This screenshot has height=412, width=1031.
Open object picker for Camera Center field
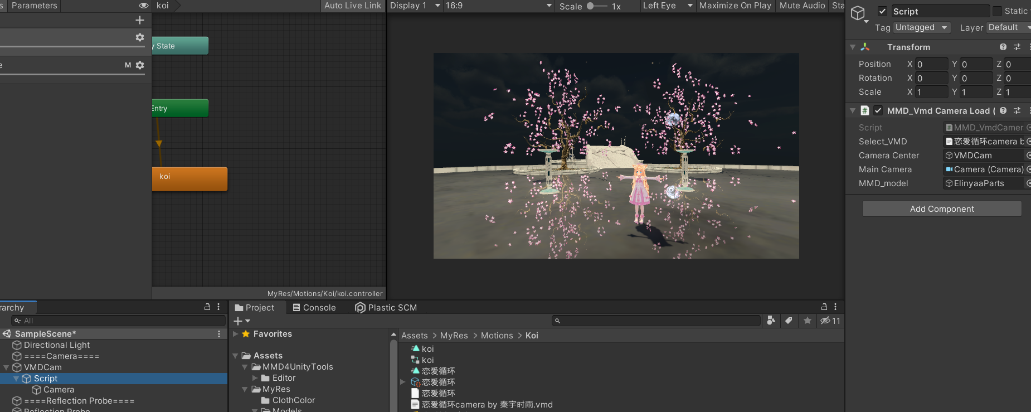[1028, 156]
